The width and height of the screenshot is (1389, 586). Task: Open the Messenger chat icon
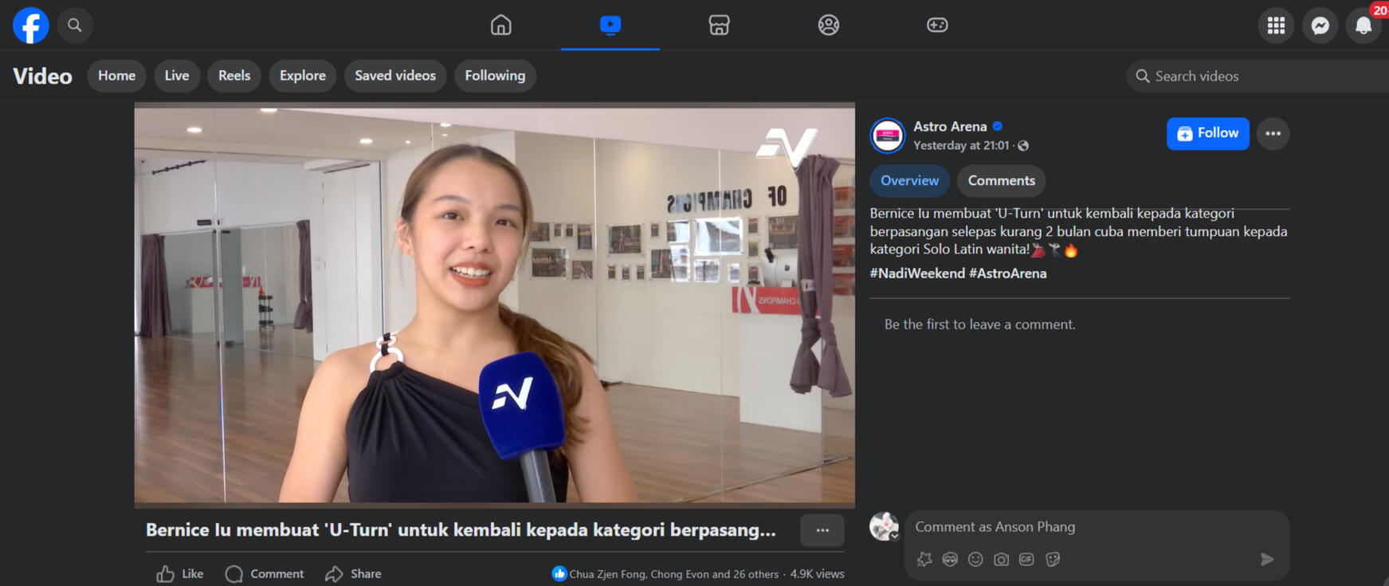point(1320,26)
